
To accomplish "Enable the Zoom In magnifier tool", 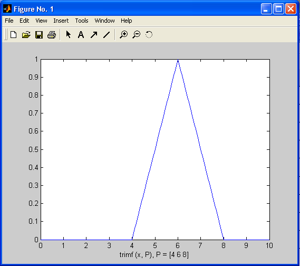I will tap(123, 35).
